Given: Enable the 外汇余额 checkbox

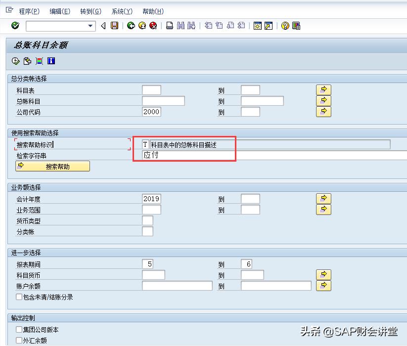Looking at the screenshot, I should click(x=18, y=340).
